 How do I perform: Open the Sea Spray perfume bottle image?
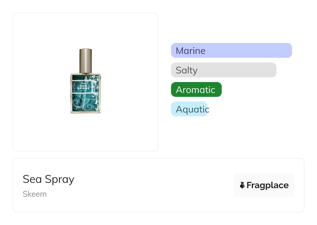pyautogui.click(x=86, y=81)
